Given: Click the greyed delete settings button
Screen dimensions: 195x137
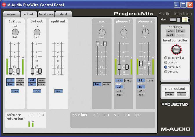Looking at the screenshot, I should point(181,35).
